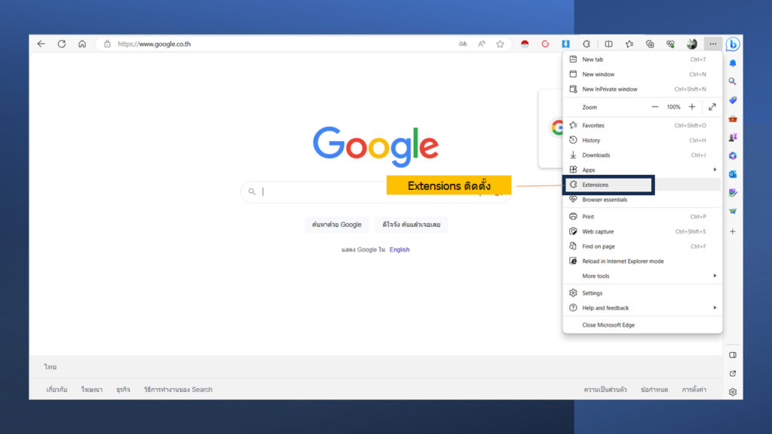Open the ความเป็นส่วนตัว privacy footer link
The image size is (772, 434).
click(605, 390)
